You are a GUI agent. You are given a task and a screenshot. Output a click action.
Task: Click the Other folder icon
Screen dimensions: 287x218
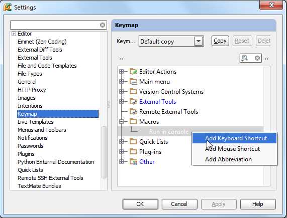click(x=133, y=162)
